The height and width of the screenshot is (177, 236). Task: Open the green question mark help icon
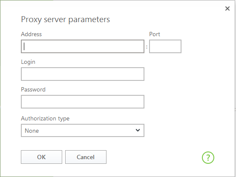pos(208,157)
